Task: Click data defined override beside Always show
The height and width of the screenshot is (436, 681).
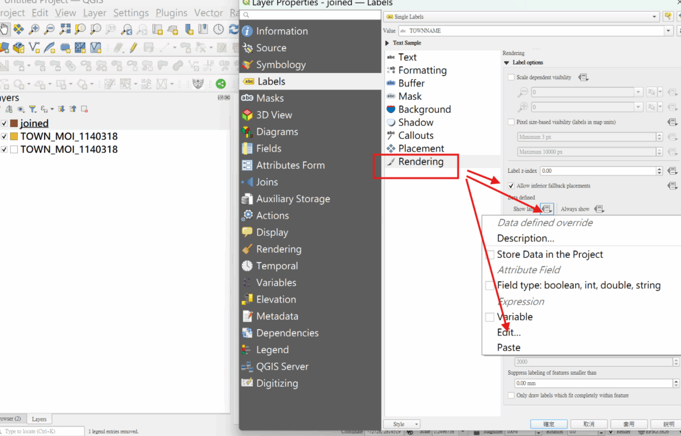Action: click(599, 209)
